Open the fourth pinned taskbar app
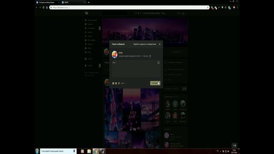 (x=102, y=151)
